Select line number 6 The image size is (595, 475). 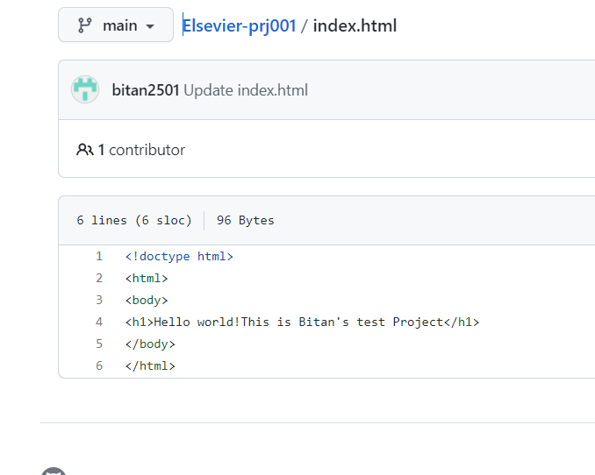point(99,365)
